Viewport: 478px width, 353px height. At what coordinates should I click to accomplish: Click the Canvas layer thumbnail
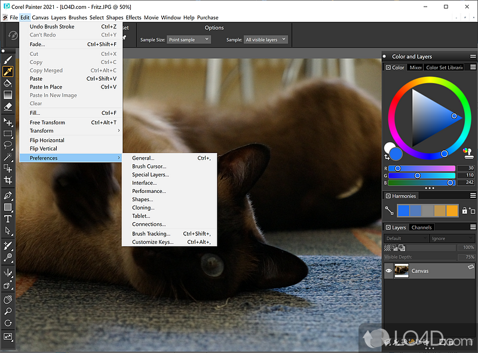(x=402, y=271)
